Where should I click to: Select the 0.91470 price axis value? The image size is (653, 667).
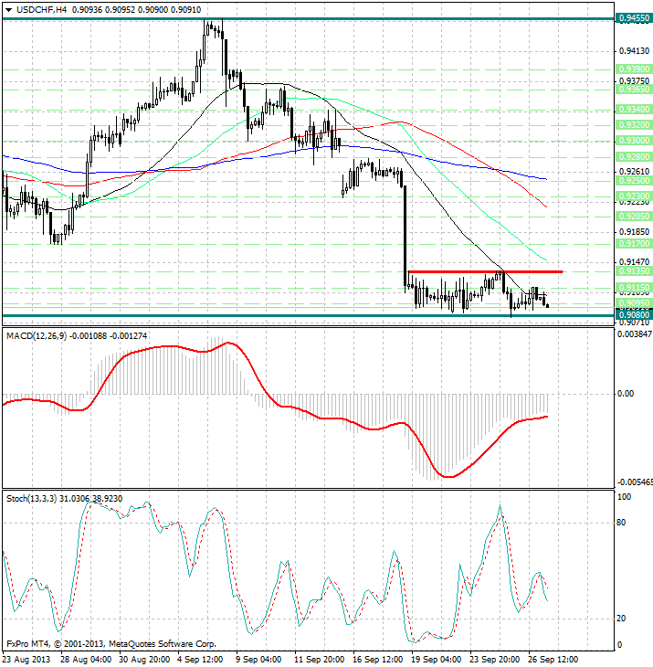coord(635,262)
